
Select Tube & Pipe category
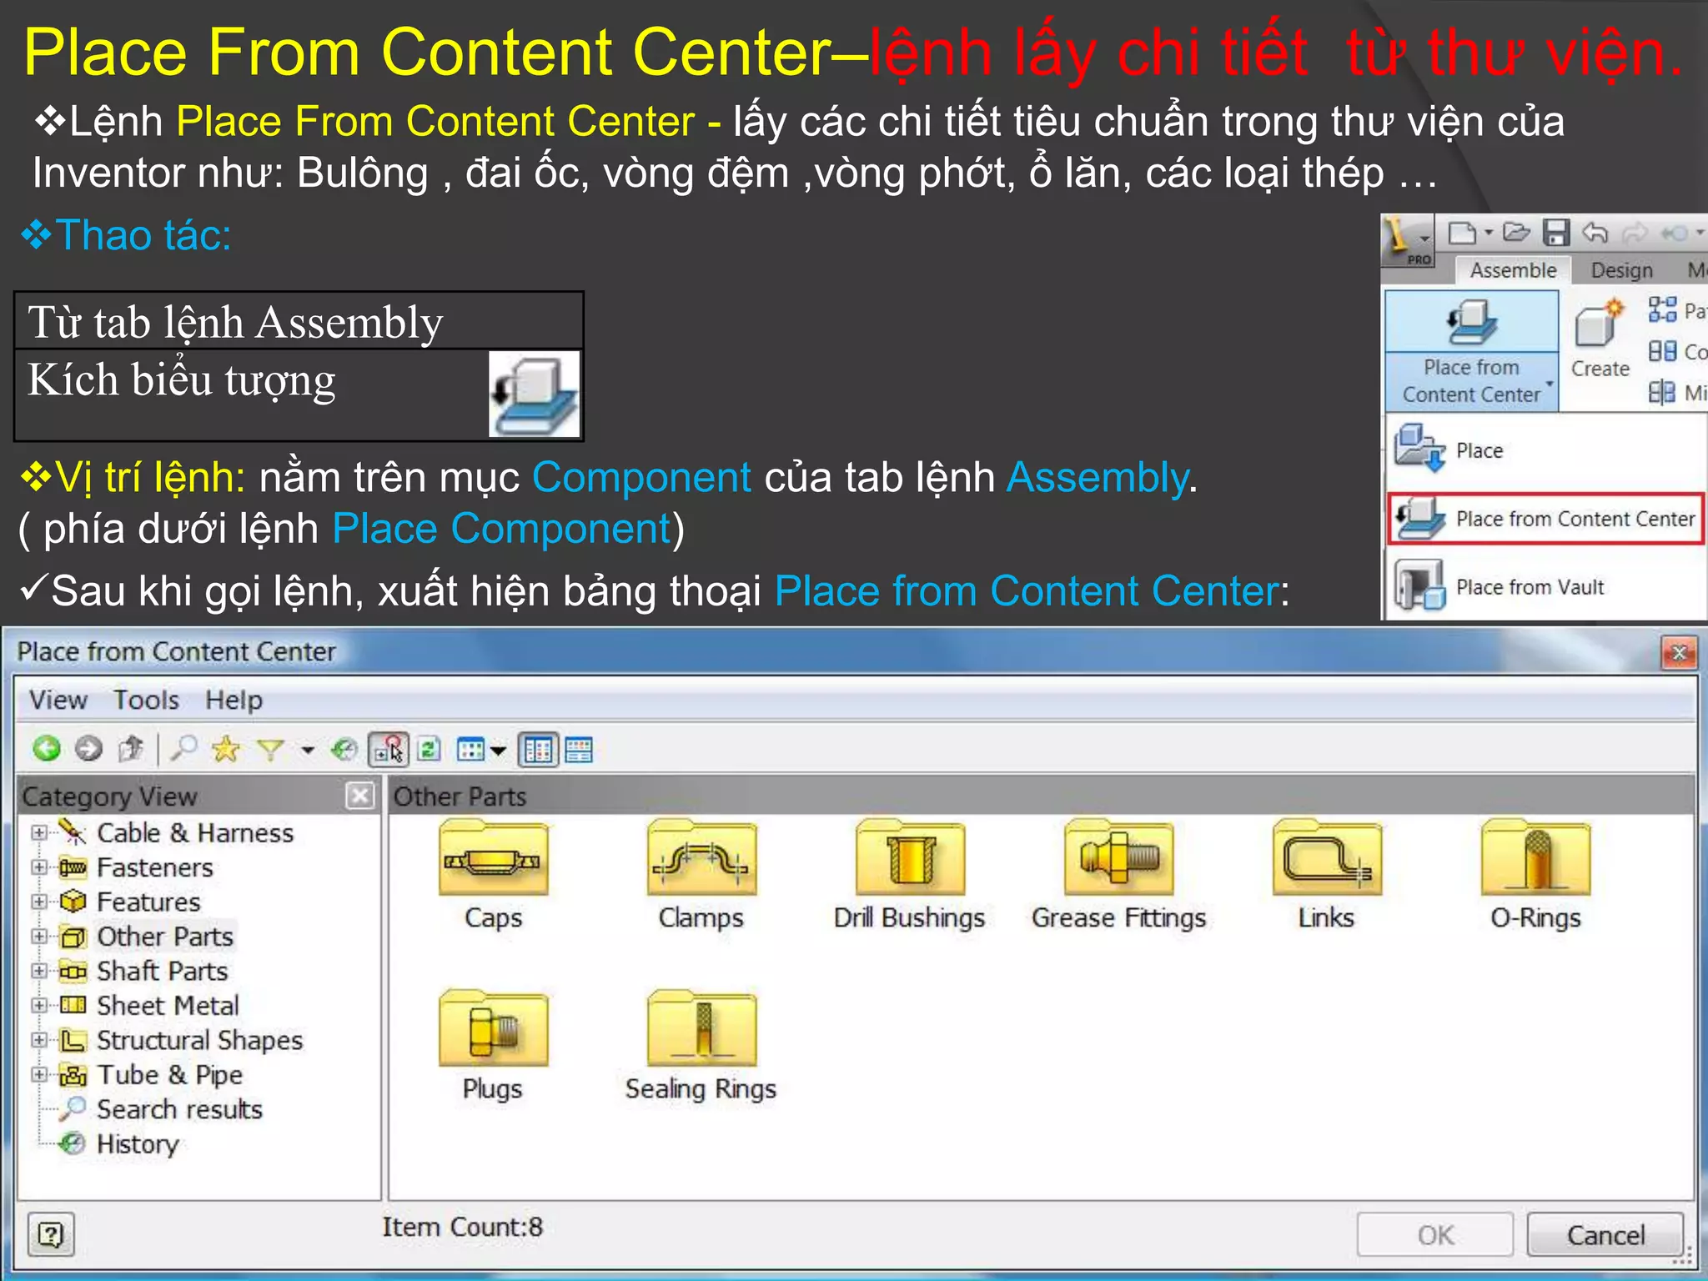169,1074
